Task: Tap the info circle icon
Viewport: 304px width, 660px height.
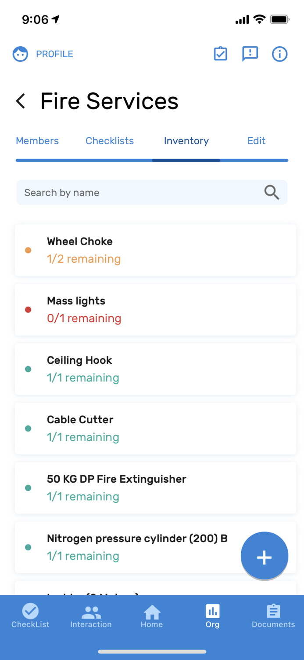Action: tap(279, 54)
